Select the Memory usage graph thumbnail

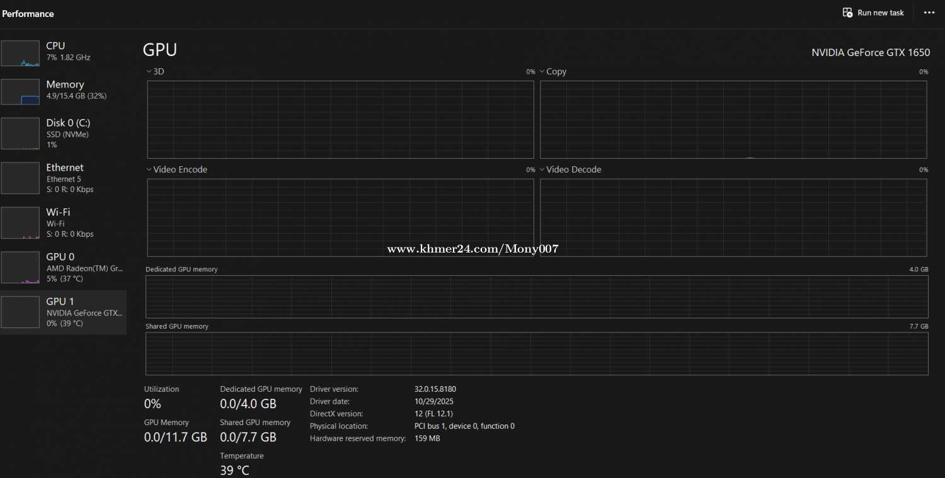click(x=20, y=92)
